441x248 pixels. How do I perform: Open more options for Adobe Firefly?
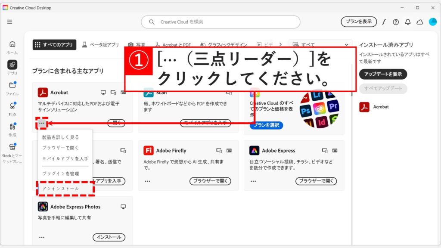pyautogui.click(x=147, y=181)
